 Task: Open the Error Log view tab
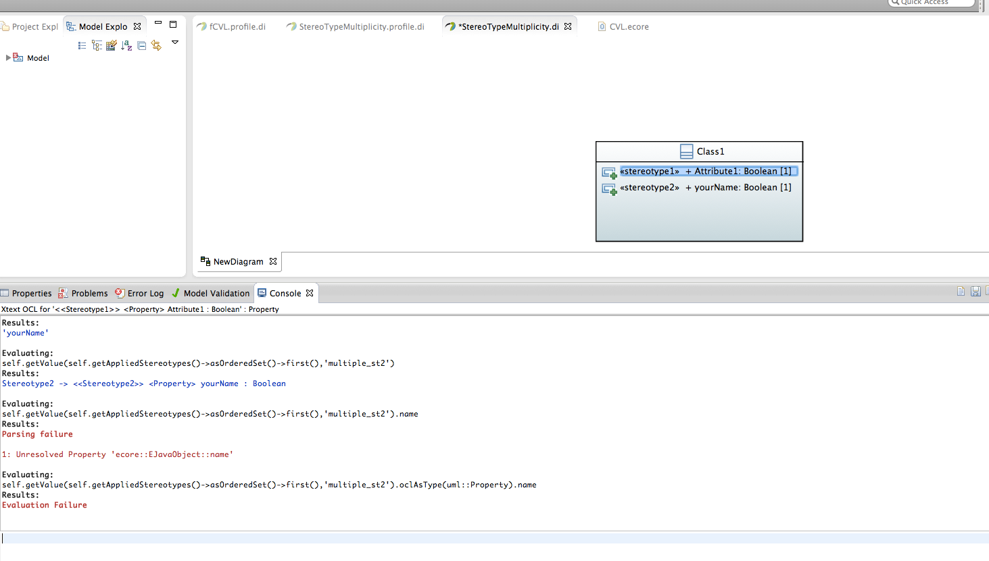pos(139,294)
